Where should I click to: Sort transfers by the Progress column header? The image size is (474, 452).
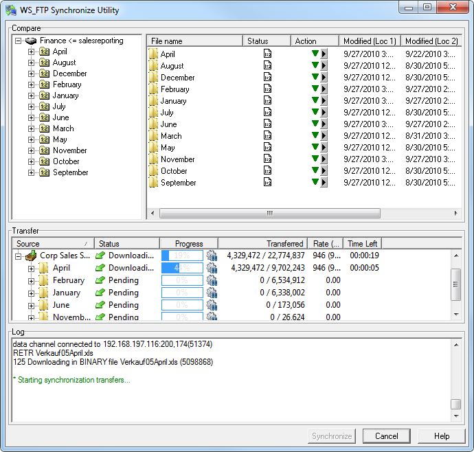(x=189, y=243)
